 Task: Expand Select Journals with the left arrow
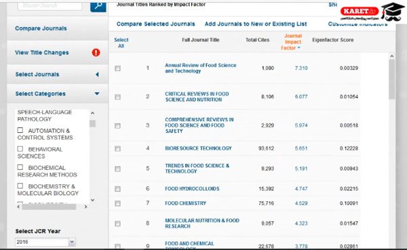point(97,75)
